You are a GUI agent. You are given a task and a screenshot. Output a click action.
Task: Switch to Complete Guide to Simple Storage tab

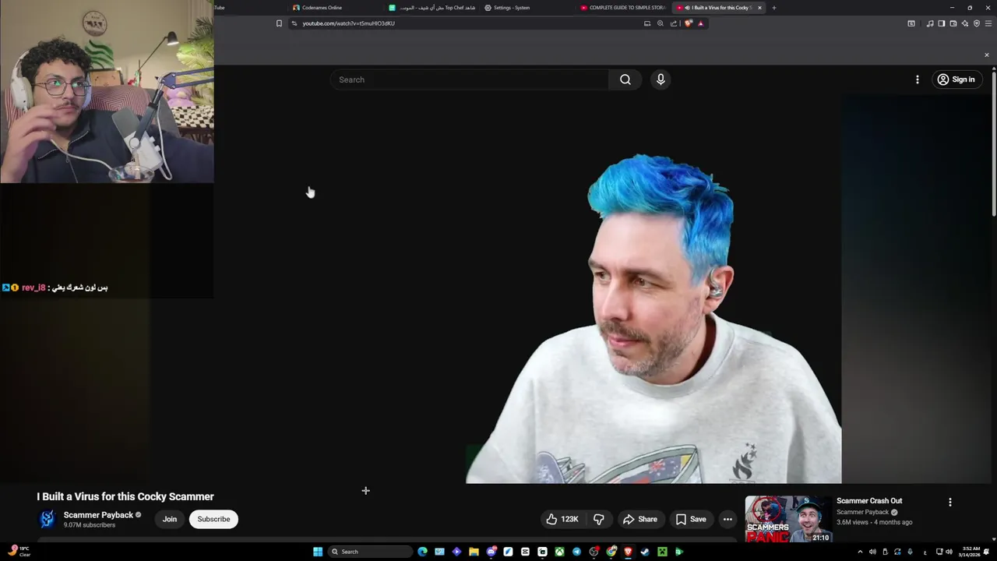coord(623,8)
